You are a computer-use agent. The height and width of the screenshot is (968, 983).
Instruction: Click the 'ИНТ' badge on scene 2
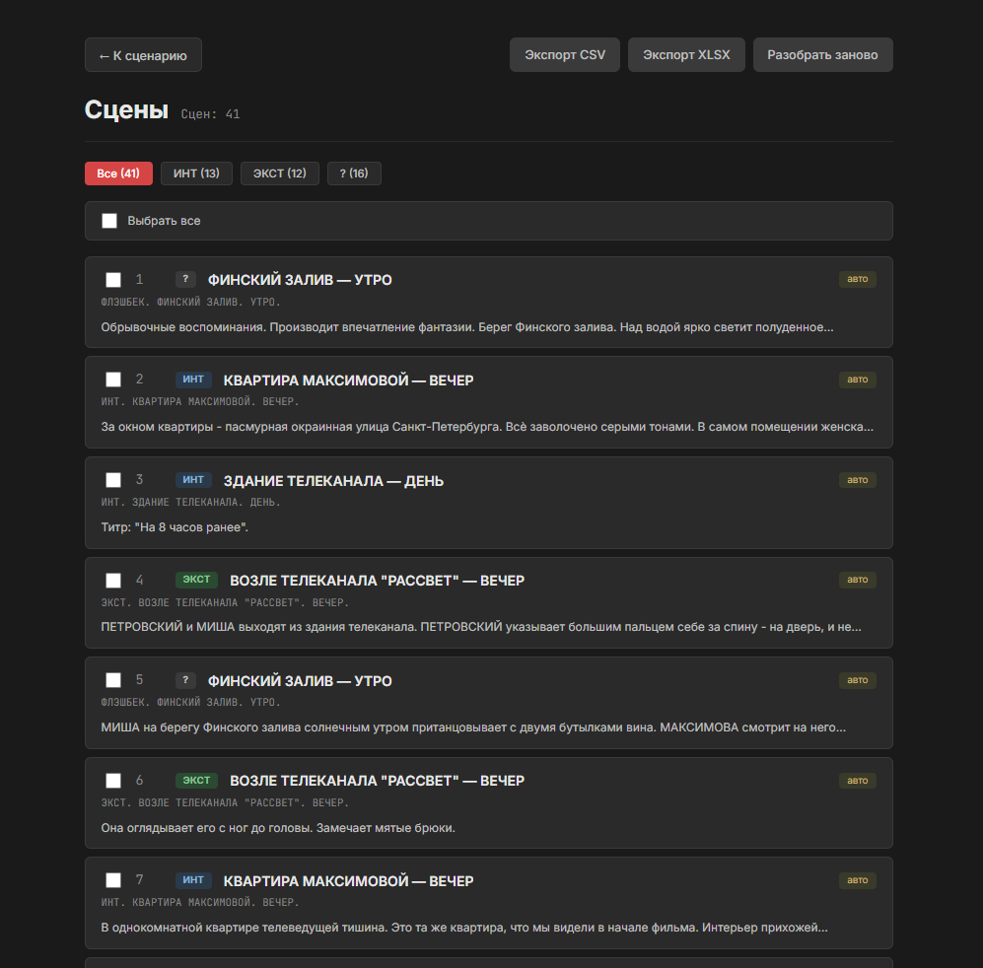[x=193, y=380]
